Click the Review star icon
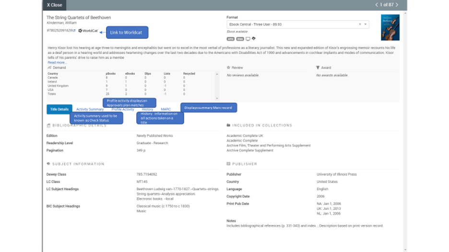This screenshot has width=449, height=252. [228, 68]
